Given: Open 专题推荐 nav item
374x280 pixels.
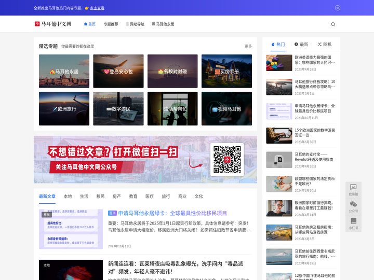Looking at the screenshot, I should click(111, 24).
